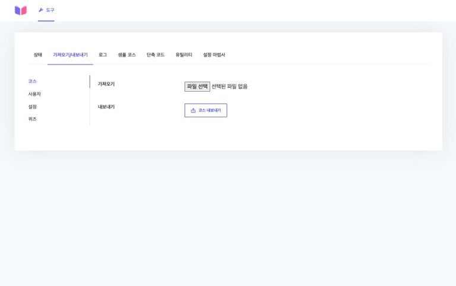456x286 pixels.
Task: Open the 도구 top navigation tab
Action: [x=46, y=10]
